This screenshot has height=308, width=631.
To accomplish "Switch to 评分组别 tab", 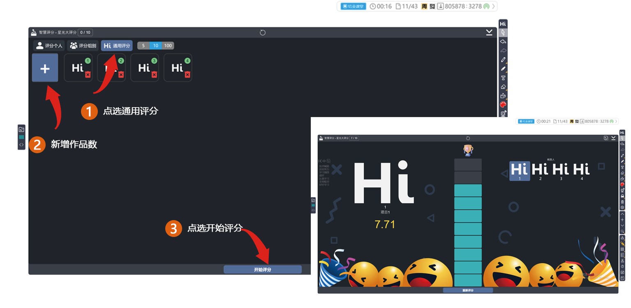I will click(x=83, y=46).
